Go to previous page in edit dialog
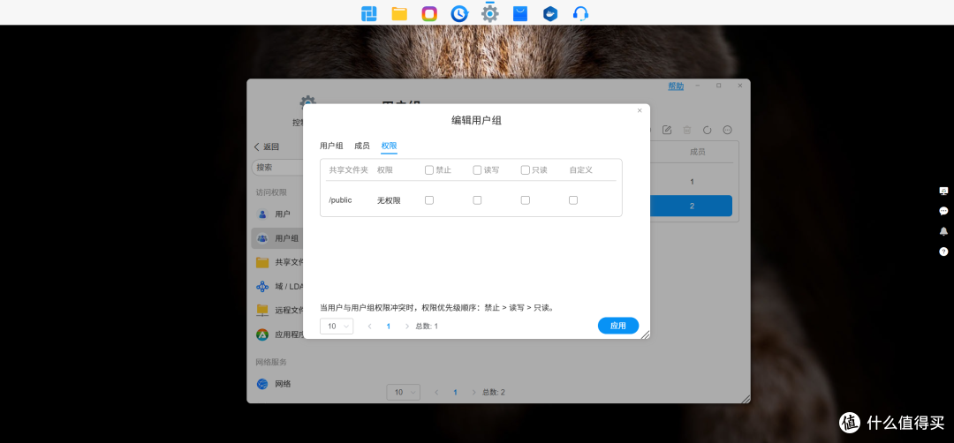Screen dimensions: 954x443 pyautogui.click(x=369, y=327)
